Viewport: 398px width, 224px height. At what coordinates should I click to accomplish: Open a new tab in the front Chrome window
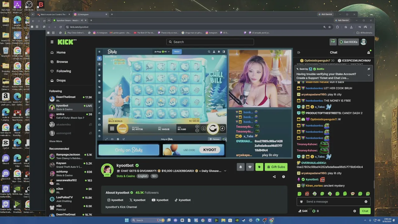point(91,21)
